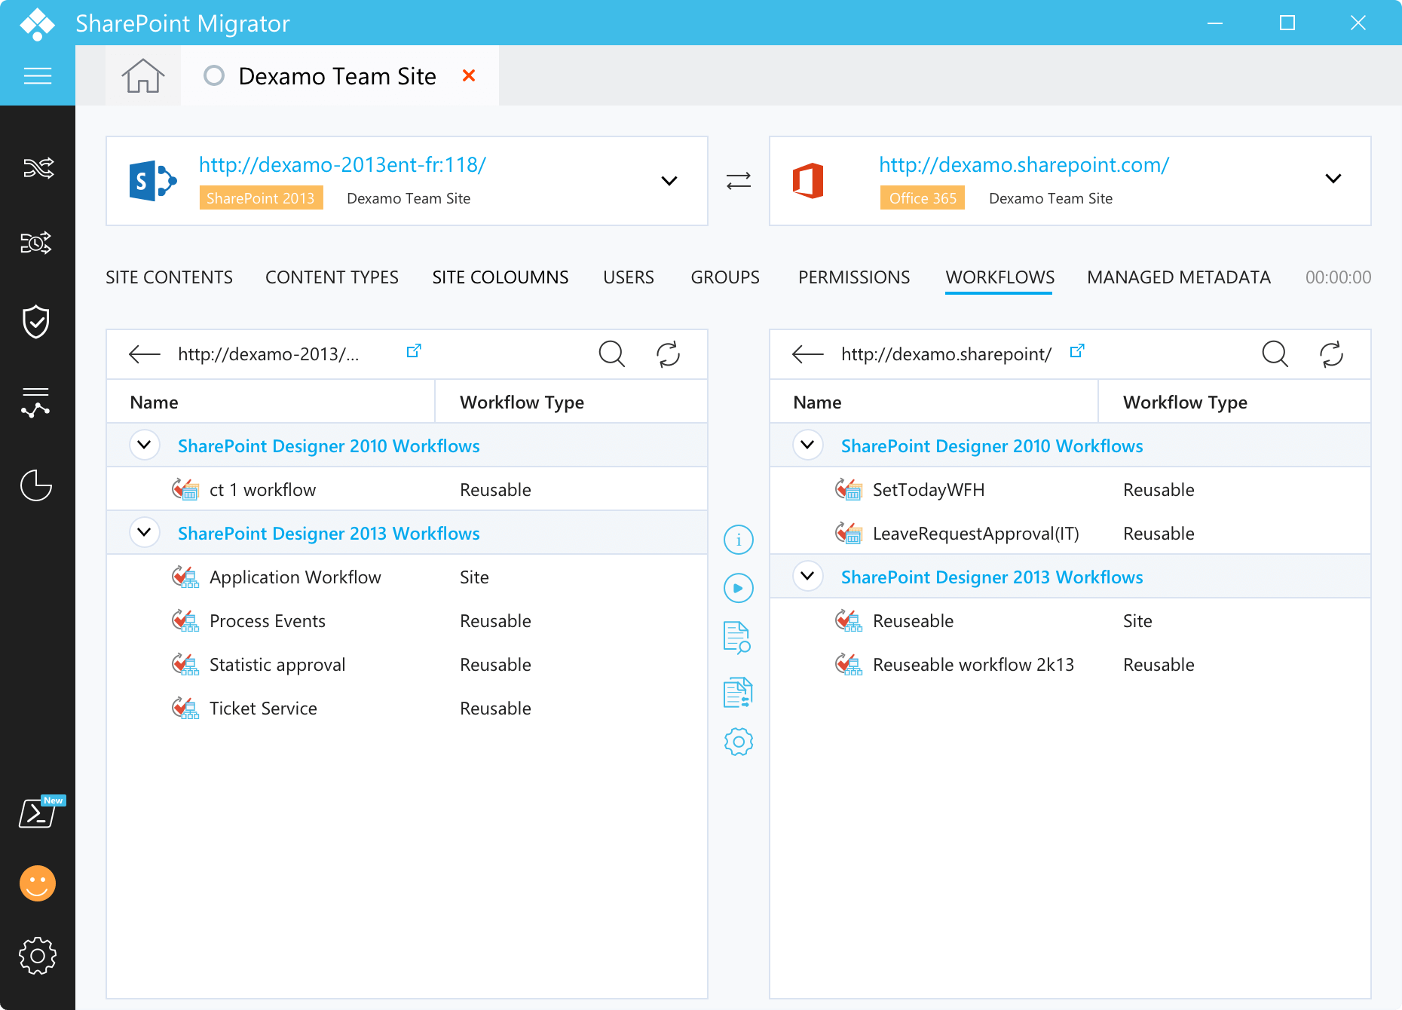Search in the target workflows panel
Viewport: 1402px width, 1010px height.
(1275, 353)
